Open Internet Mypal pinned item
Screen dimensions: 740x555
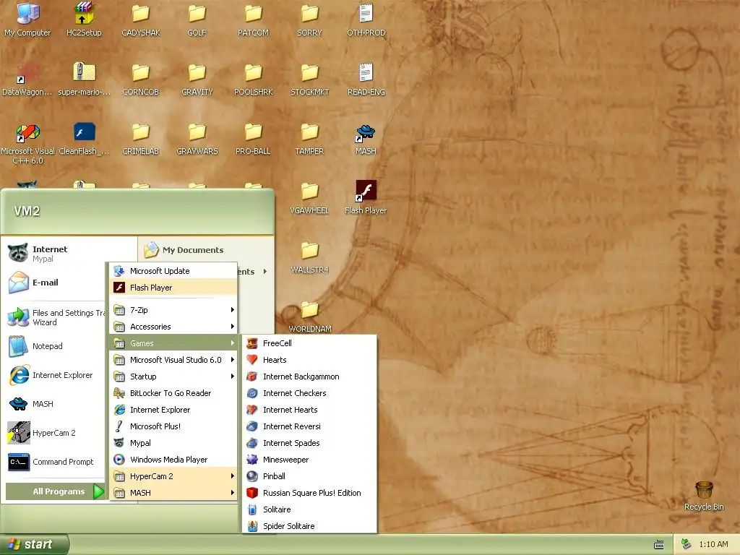pos(54,254)
